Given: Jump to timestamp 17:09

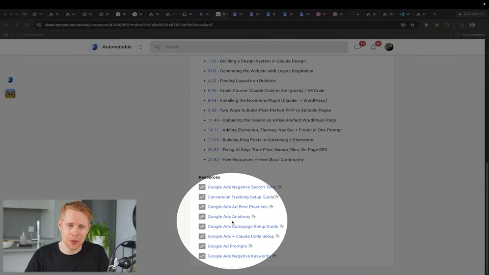Looking at the screenshot, I should 213,140.
